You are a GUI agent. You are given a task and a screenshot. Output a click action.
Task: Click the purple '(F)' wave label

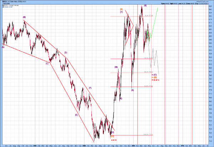coord(90,88)
